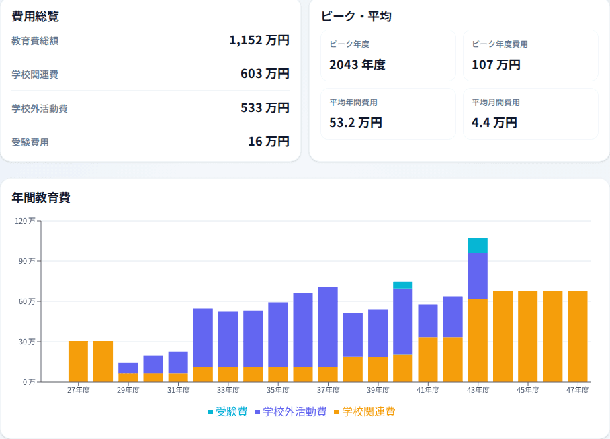This screenshot has height=439, width=610.
Task: Click the cyan 受験費 legend swatch
Action: pos(210,412)
